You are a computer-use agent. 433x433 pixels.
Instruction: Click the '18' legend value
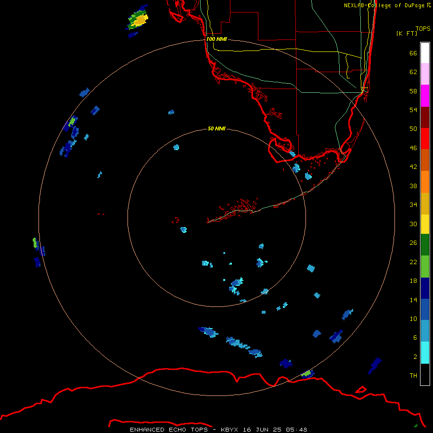pyautogui.click(x=413, y=280)
